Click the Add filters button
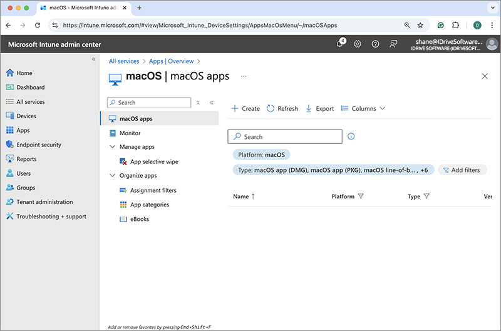Screen dimensions: 501x331 462,170
